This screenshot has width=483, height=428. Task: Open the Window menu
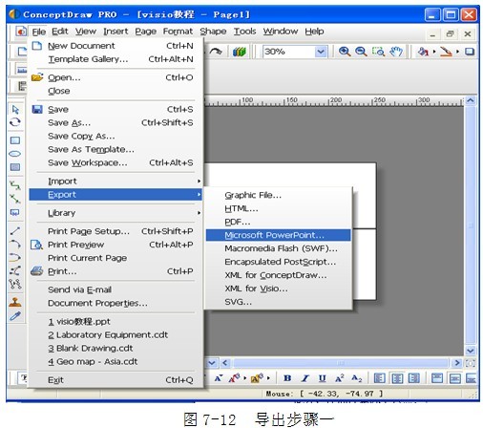281,32
